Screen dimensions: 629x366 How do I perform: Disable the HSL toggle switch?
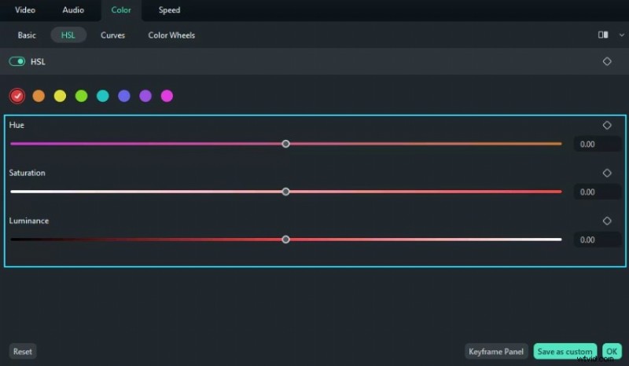click(17, 61)
